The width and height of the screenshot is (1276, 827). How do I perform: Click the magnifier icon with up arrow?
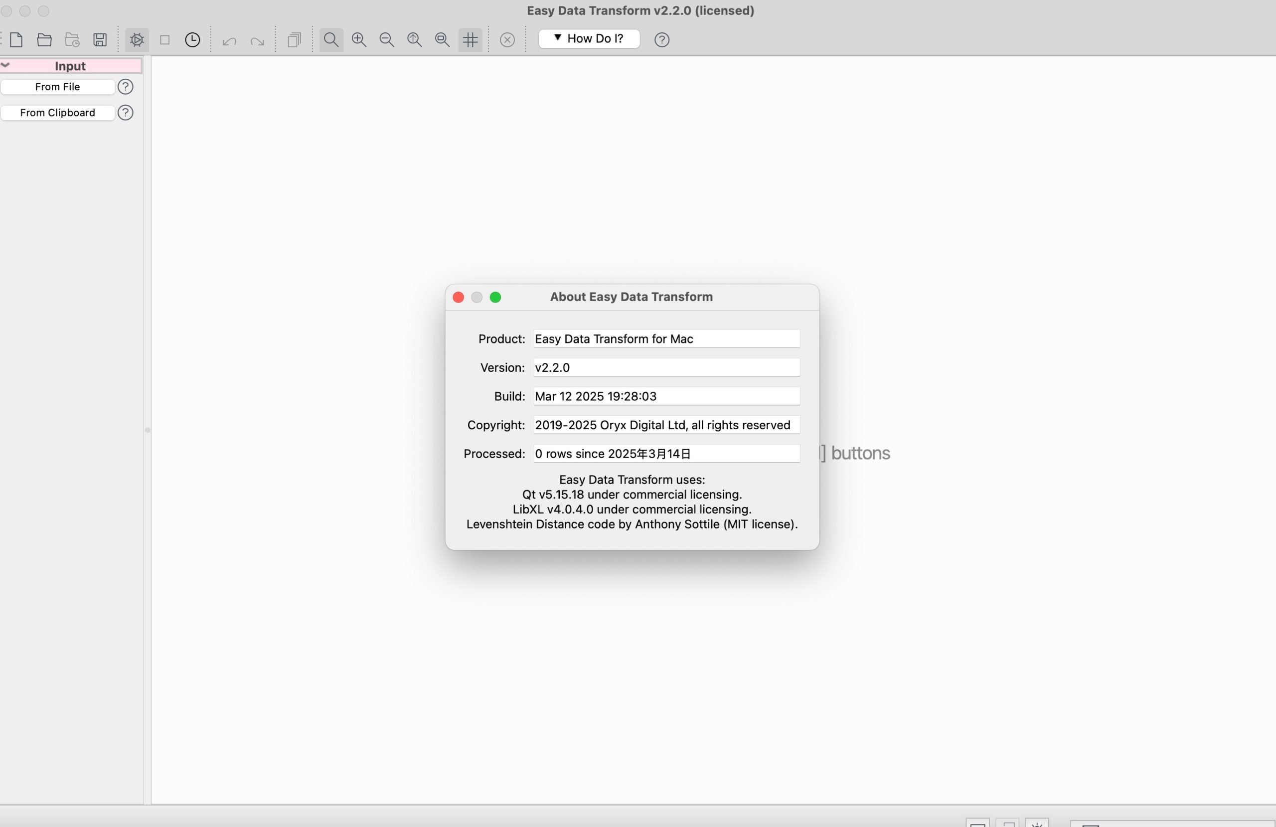414,40
